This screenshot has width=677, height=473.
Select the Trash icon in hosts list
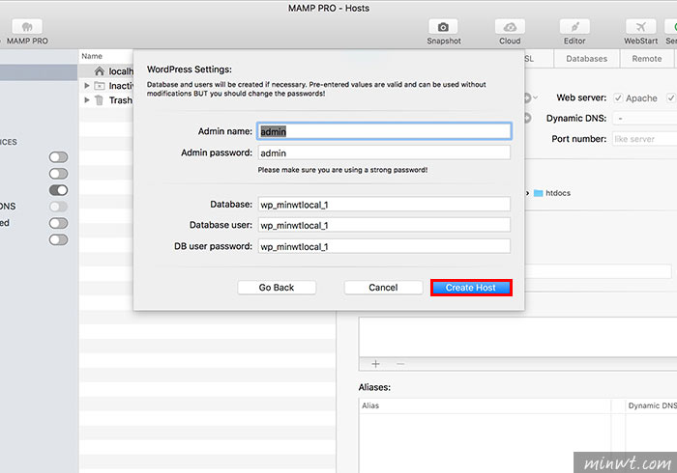pyautogui.click(x=100, y=100)
